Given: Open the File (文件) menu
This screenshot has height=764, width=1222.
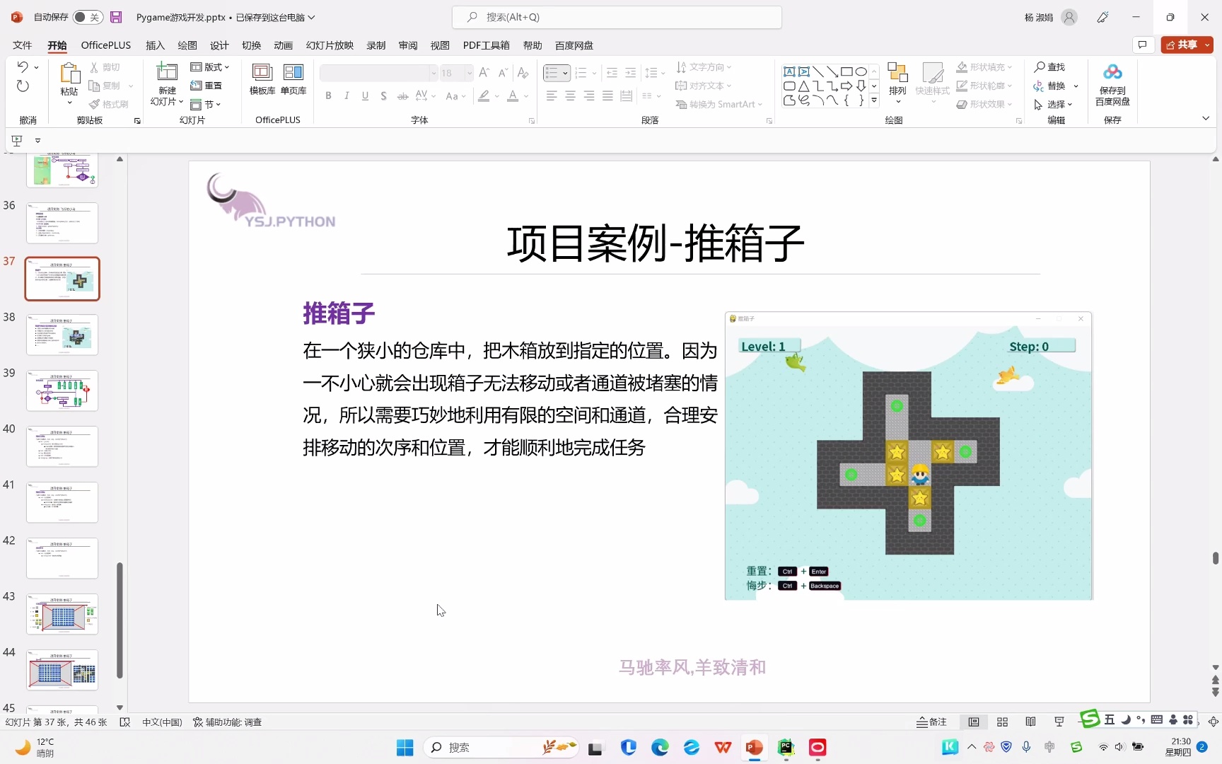Looking at the screenshot, I should (x=22, y=45).
